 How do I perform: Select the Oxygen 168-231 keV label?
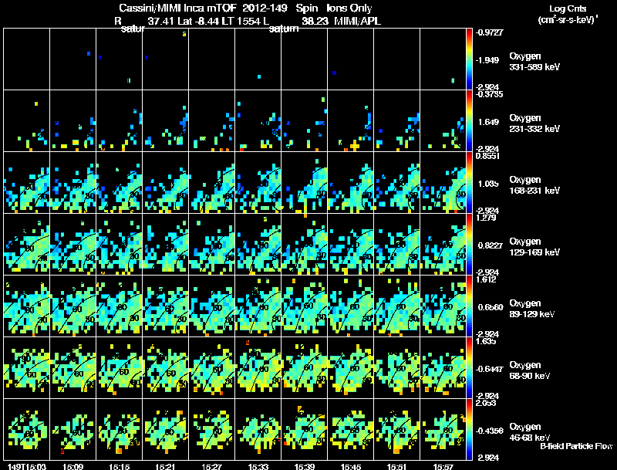534,185
